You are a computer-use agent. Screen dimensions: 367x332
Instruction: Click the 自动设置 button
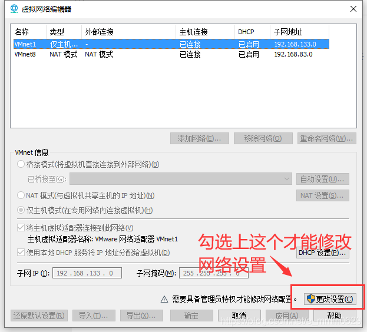323,179
